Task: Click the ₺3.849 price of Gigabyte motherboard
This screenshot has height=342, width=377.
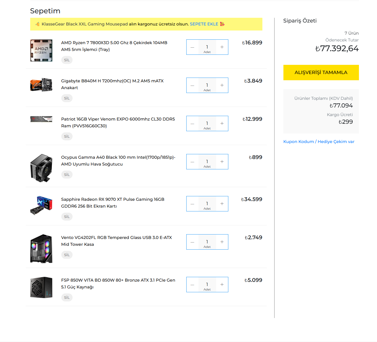Action: coord(253,81)
